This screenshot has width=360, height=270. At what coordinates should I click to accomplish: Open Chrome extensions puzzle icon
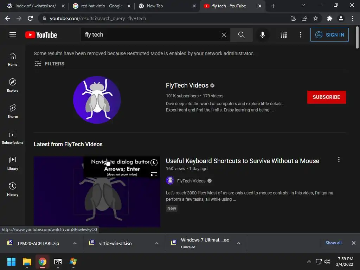pos(330,18)
